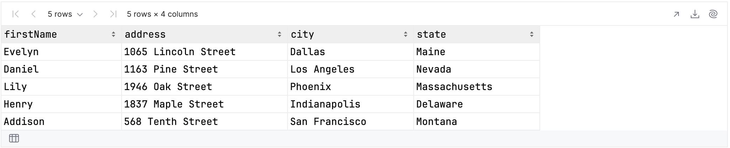Select the 1163 Pine Street cell
Viewport: 730px width, 148px height.
205,69
